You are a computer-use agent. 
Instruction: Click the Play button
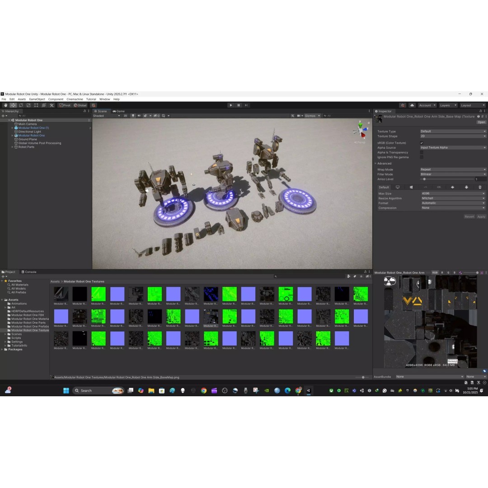[x=230, y=105]
